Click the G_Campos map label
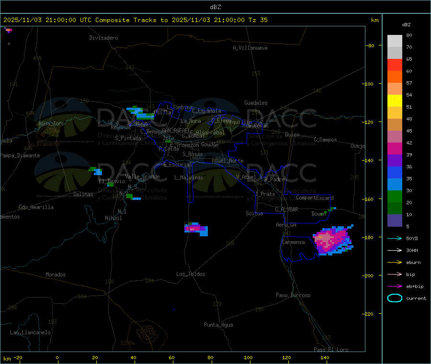 coord(326,140)
